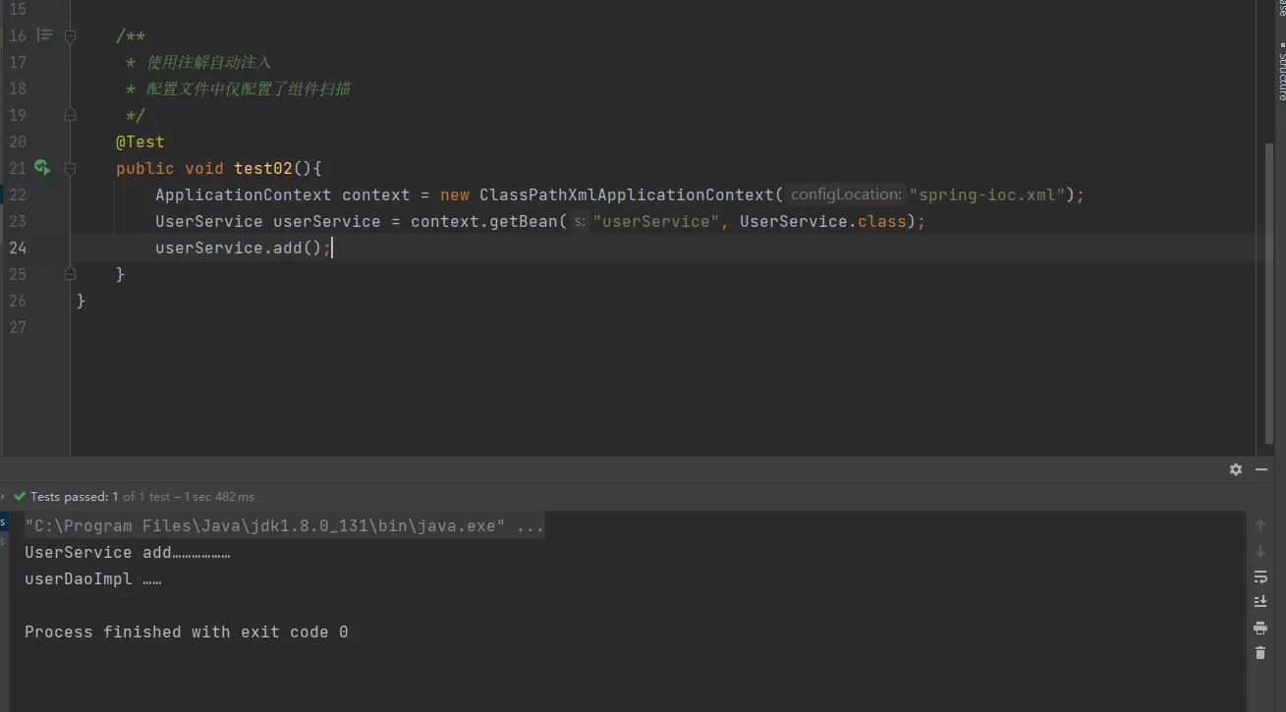This screenshot has width=1286, height=712.
Task: Click the 'UserService add' console output line
Action: pos(128,553)
